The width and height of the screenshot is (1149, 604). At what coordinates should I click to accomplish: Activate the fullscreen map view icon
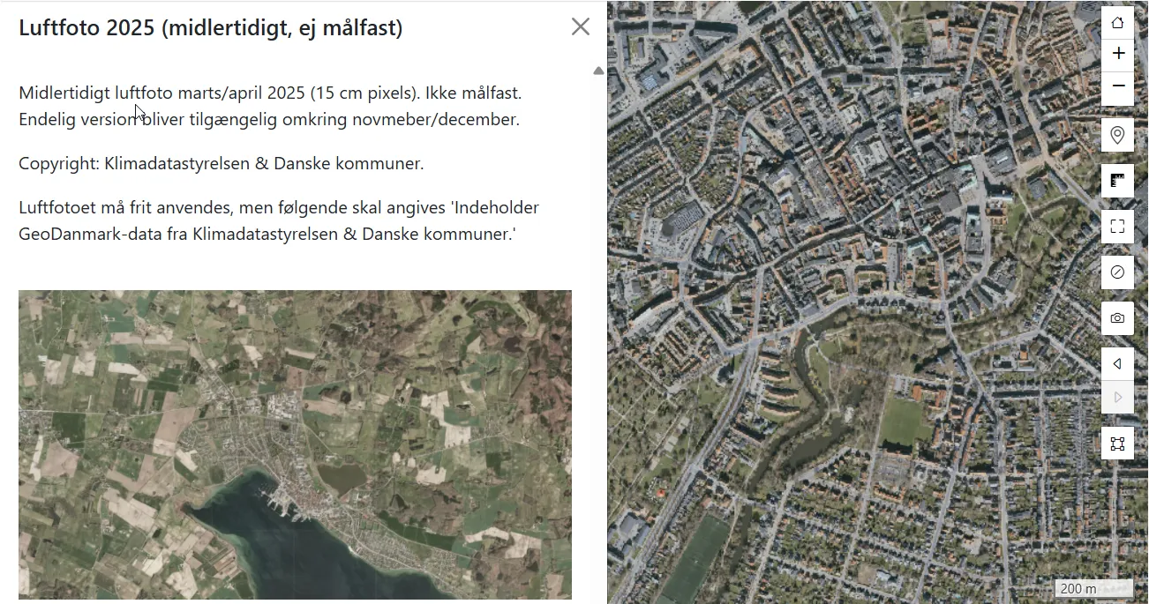click(x=1117, y=226)
